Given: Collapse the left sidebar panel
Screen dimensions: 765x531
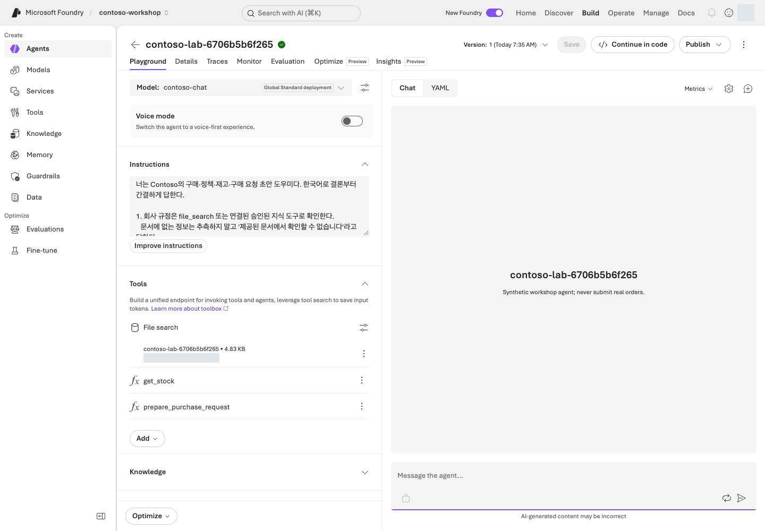Looking at the screenshot, I should coord(101,516).
